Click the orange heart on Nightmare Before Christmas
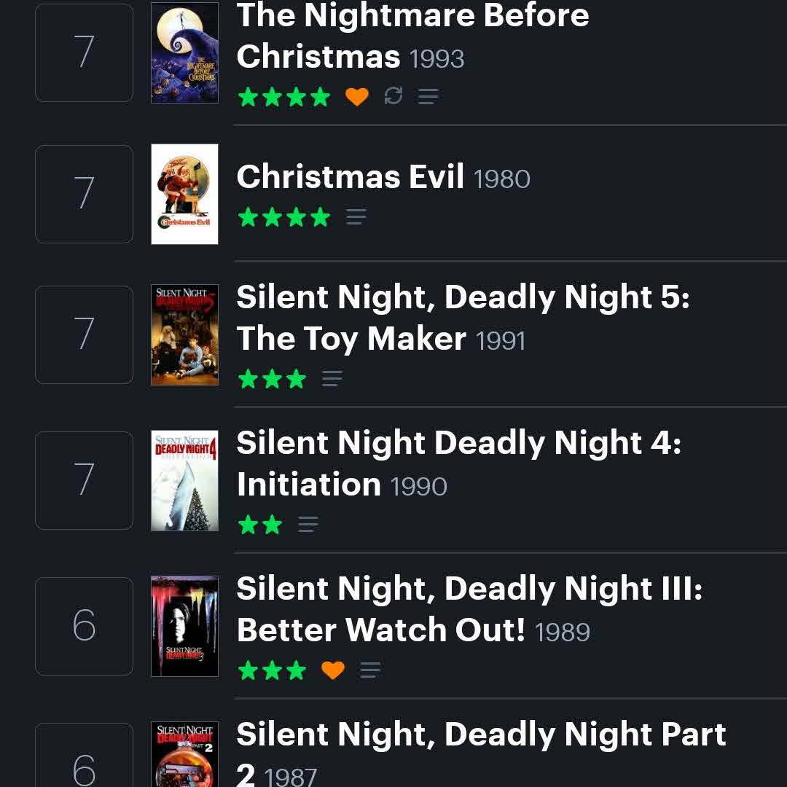 pyautogui.click(x=357, y=96)
